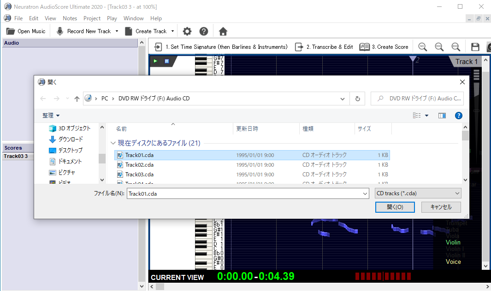Image resolution: width=491 pixels, height=291 pixels.
Task: Open the file type dropdown showing CD tracks
Action: [417, 193]
